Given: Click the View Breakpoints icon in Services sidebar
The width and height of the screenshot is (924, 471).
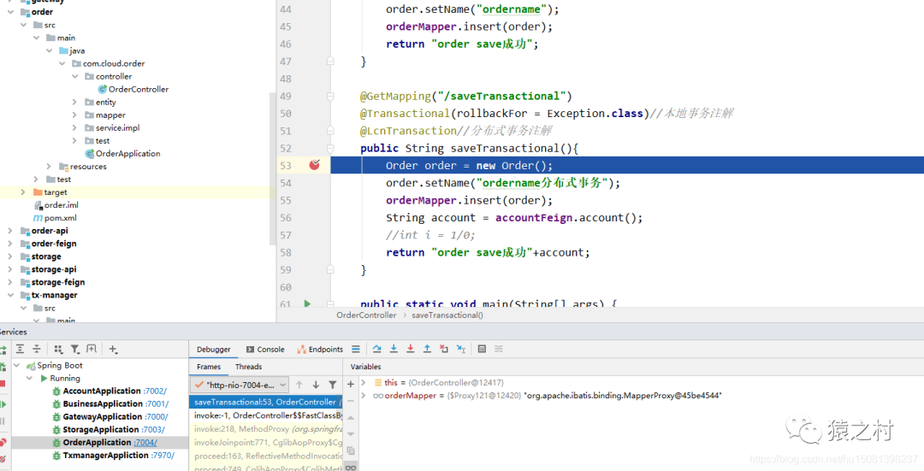Looking at the screenshot, I should tap(3, 442).
